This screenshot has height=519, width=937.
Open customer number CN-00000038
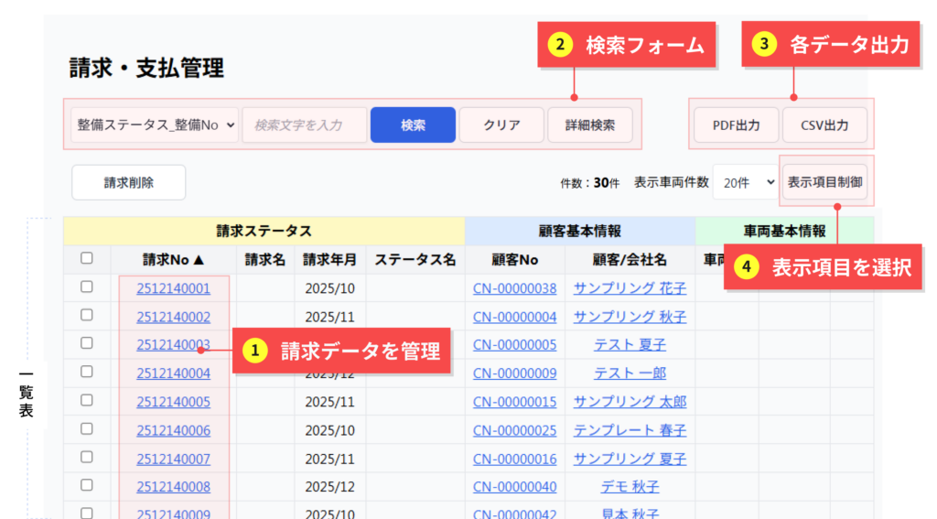514,288
